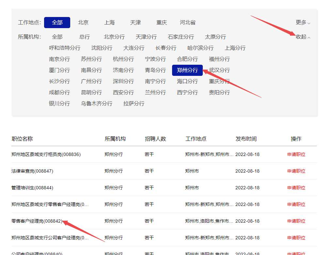Collapse the institution list with 收起
Viewport: 320px width, 255px height.
(x=303, y=37)
